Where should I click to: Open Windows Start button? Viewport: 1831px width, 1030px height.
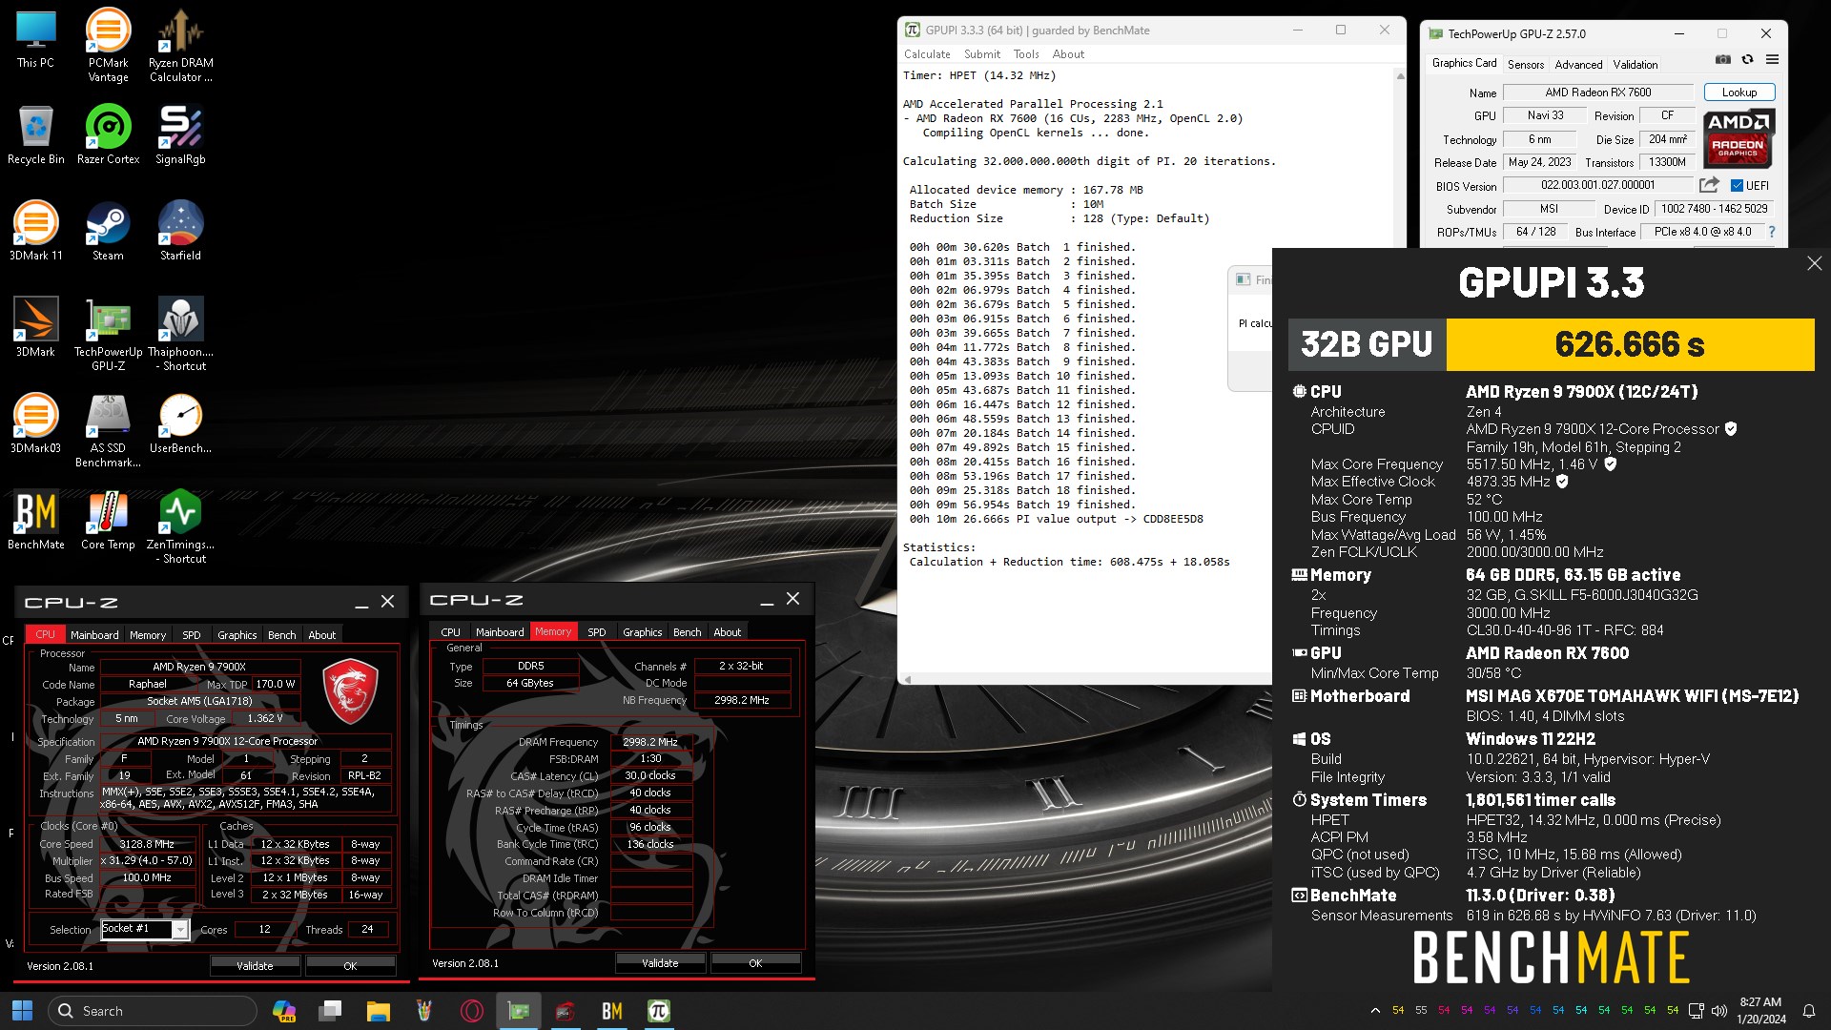tap(22, 1011)
